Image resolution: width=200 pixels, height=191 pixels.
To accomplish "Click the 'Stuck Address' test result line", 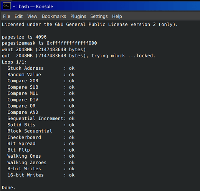I will pos(41,68).
